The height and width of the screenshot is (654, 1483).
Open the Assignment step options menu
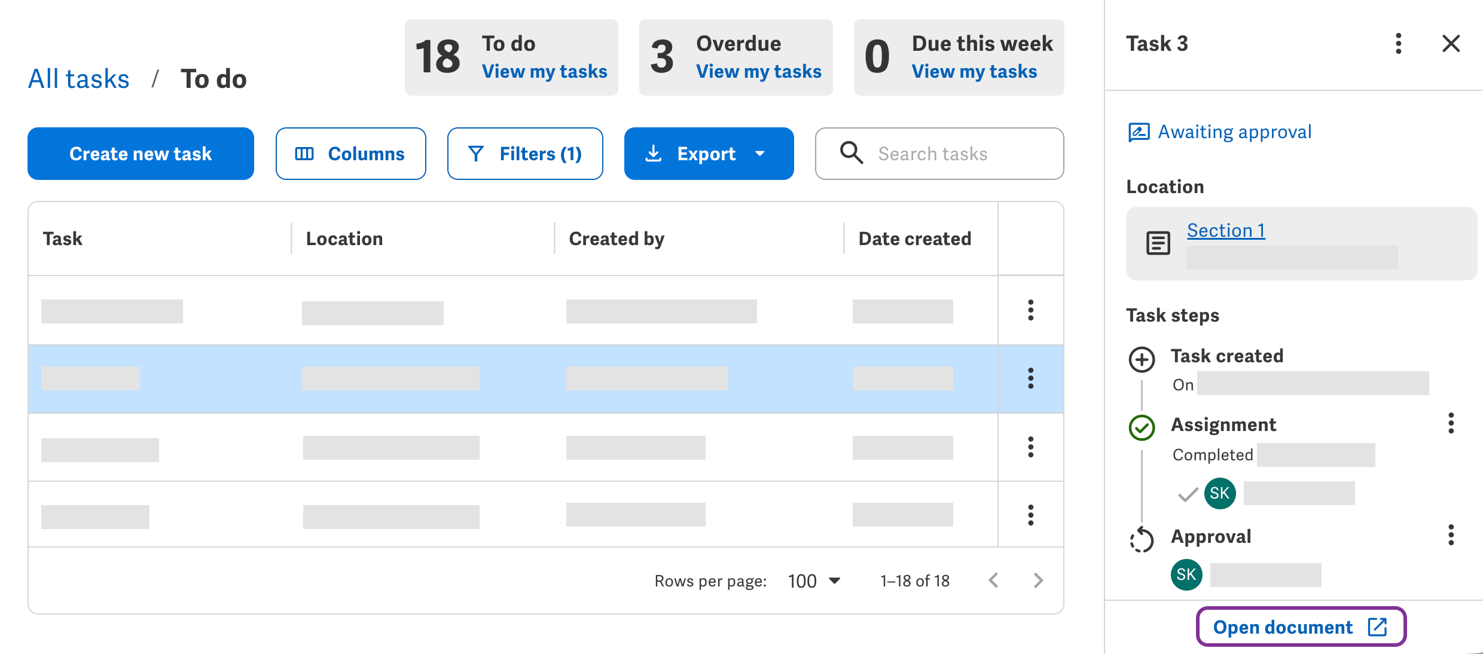coord(1451,424)
